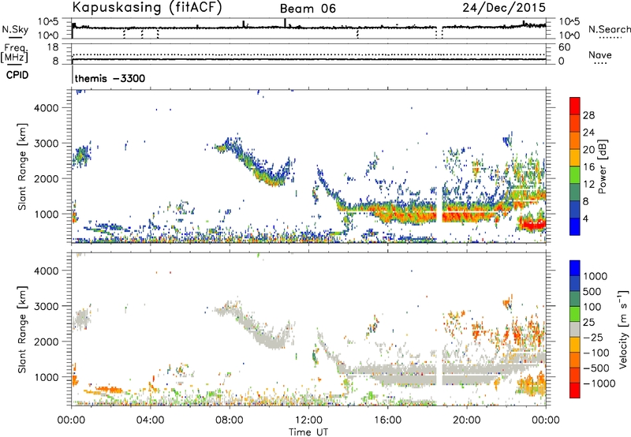Click the 'themis -3300' CPID text
631x437 pixels.
pos(110,78)
